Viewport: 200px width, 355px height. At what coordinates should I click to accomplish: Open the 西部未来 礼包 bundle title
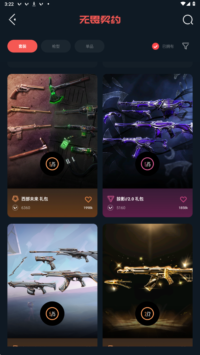(x=35, y=199)
